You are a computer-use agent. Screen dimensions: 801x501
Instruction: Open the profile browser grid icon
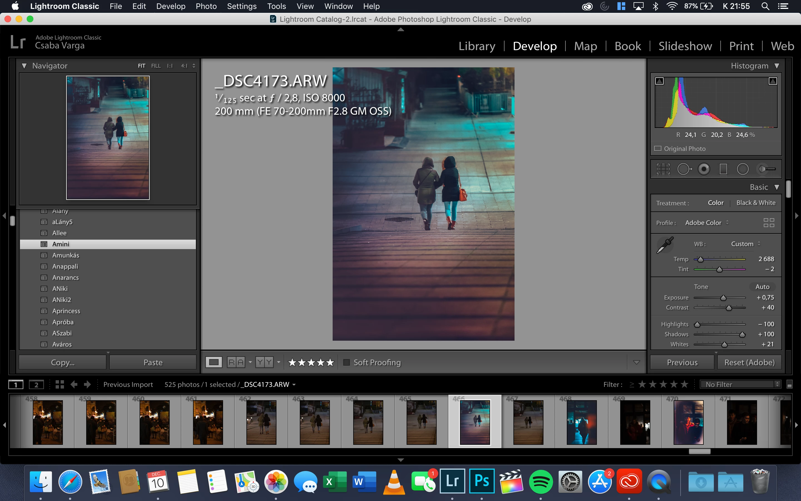click(768, 223)
